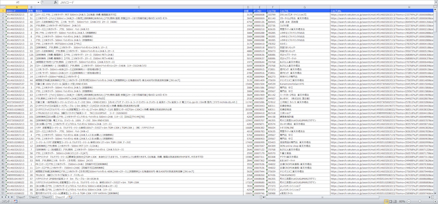Click header cell G1 ショップ名

pos(304,11)
